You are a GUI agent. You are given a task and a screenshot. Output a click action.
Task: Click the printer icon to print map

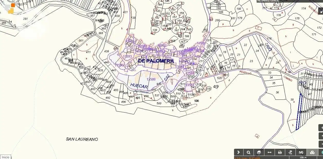tap(280, 152)
